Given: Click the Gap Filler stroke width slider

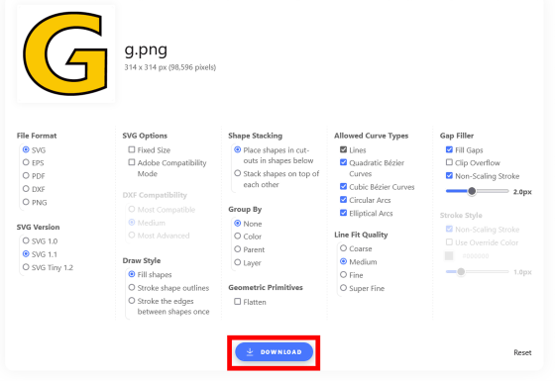Looking at the screenshot, I should [477, 191].
